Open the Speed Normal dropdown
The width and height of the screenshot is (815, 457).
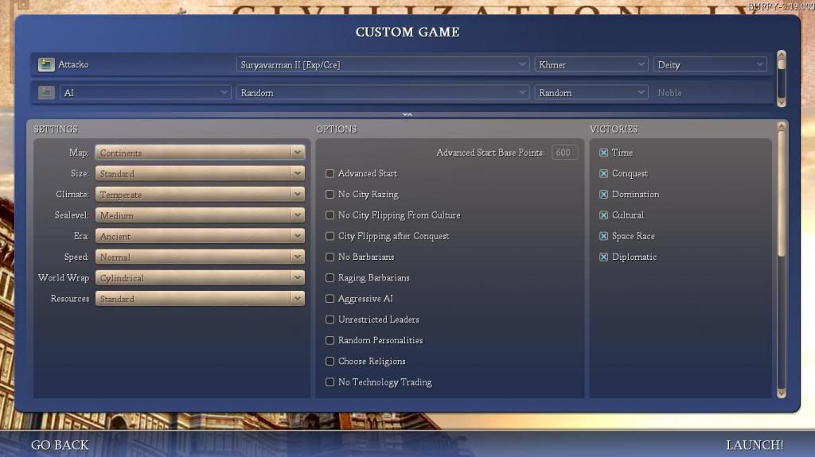200,257
